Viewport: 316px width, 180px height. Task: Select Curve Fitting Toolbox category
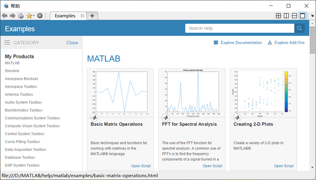click(x=23, y=142)
